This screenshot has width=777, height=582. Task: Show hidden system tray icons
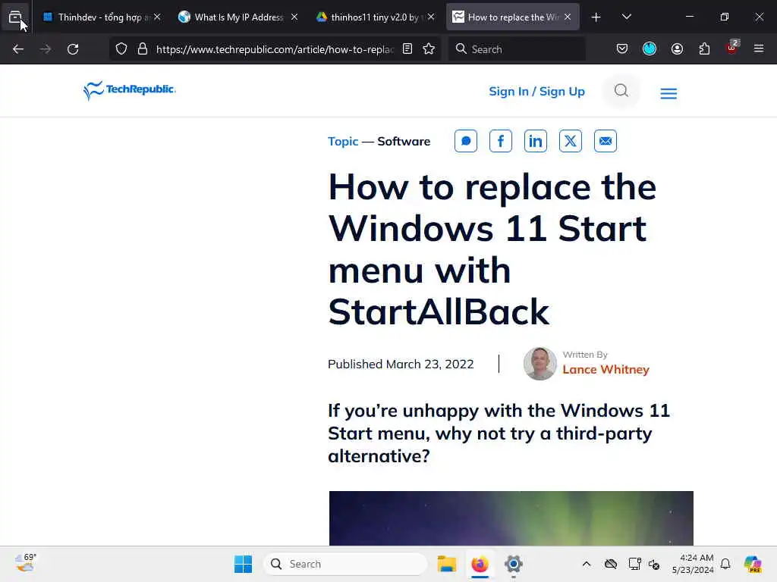(x=587, y=564)
